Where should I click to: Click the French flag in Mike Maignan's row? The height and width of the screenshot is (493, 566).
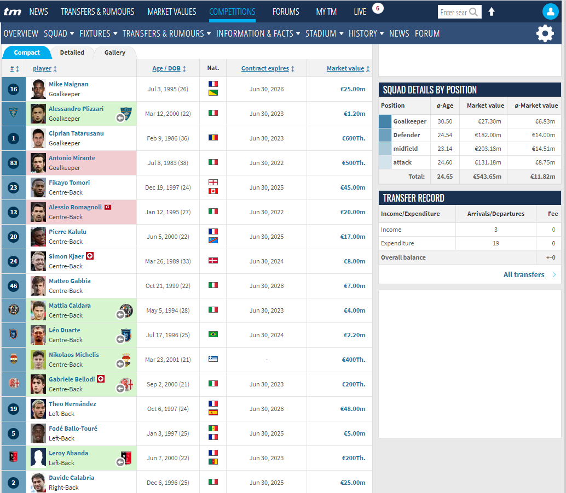click(213, 84)
